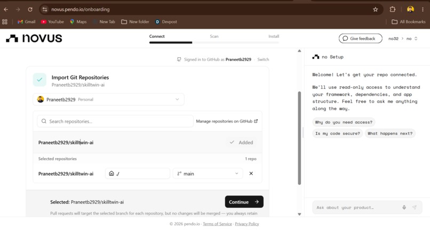Viewport: 430px width, 230px height.
Task: Open the apps grid in bookmarks bar
Action: [5, 22]
